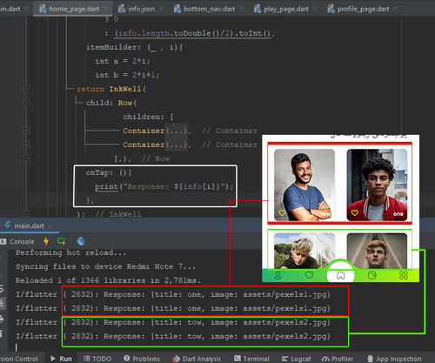
Task: Select the Console tab in Run panel
Action: tap(22, 241)
